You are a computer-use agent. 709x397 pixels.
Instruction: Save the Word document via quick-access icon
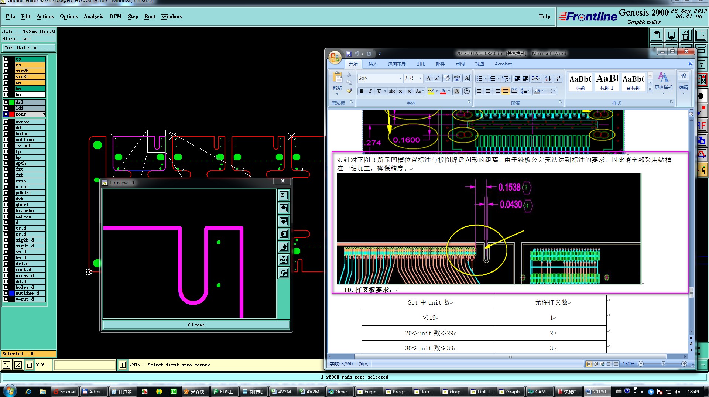coord(349,54)
